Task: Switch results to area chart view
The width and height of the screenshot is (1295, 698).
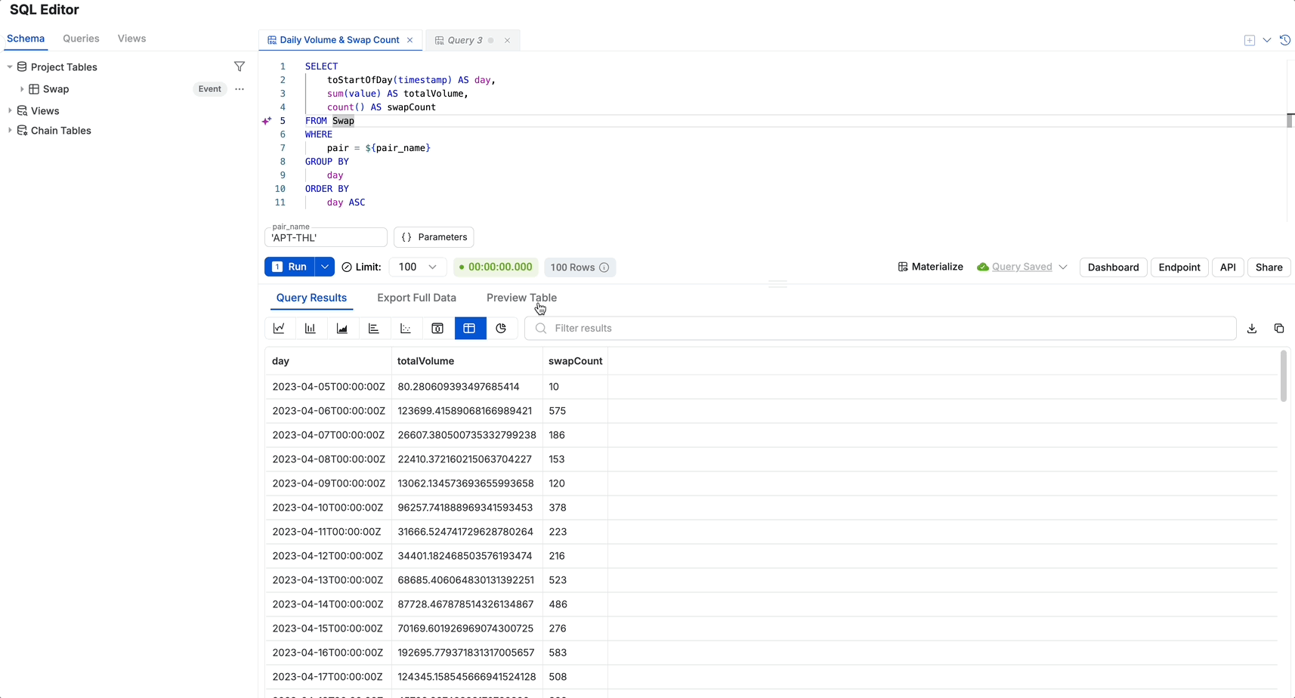Action: tap(342, 329)
